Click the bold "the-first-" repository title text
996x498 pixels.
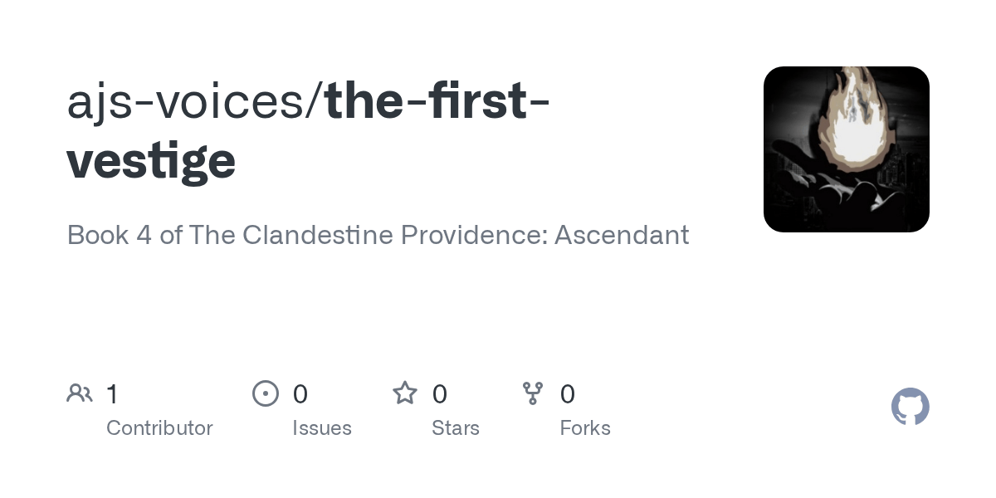tap(437, 100)
